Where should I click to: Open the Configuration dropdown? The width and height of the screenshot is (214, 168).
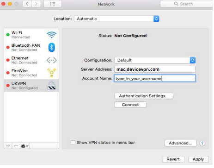click(155, 60)
